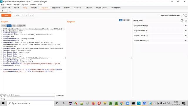Jump to previous search match
Image resolution: width=188 pixels, height=106 pixels.
(8, 95)
